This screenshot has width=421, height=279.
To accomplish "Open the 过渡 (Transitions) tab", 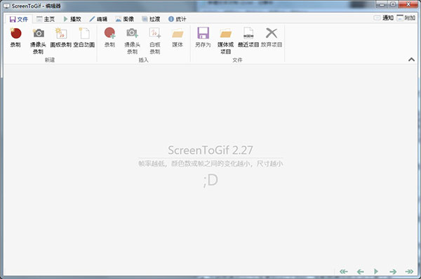I will point(151,19).
